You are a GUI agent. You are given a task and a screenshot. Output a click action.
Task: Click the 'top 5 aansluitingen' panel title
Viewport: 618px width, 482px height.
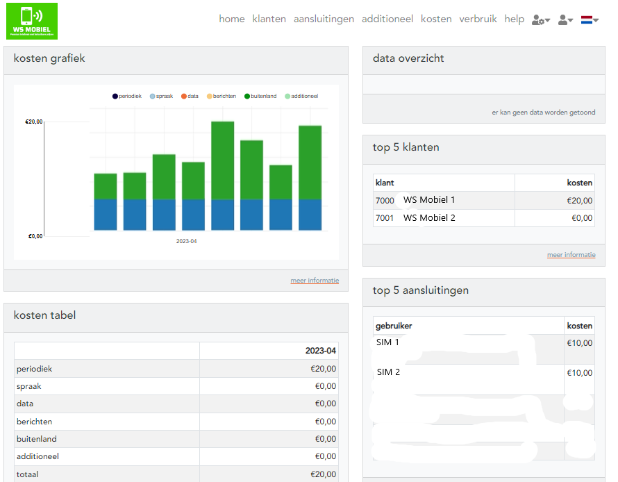point(421,290)
